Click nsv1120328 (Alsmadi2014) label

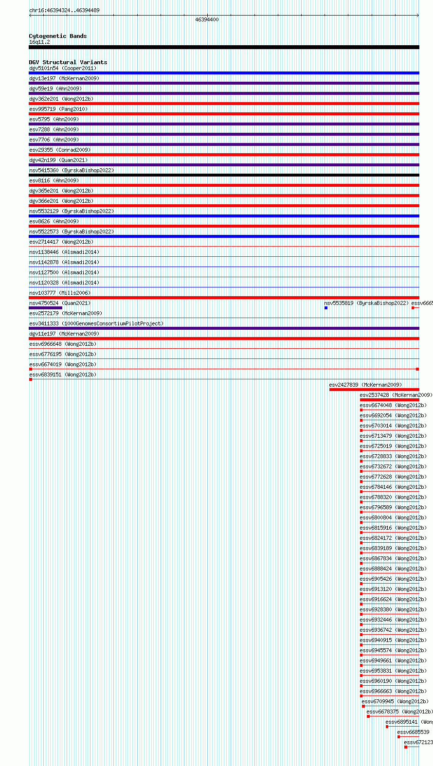[64, 283]
